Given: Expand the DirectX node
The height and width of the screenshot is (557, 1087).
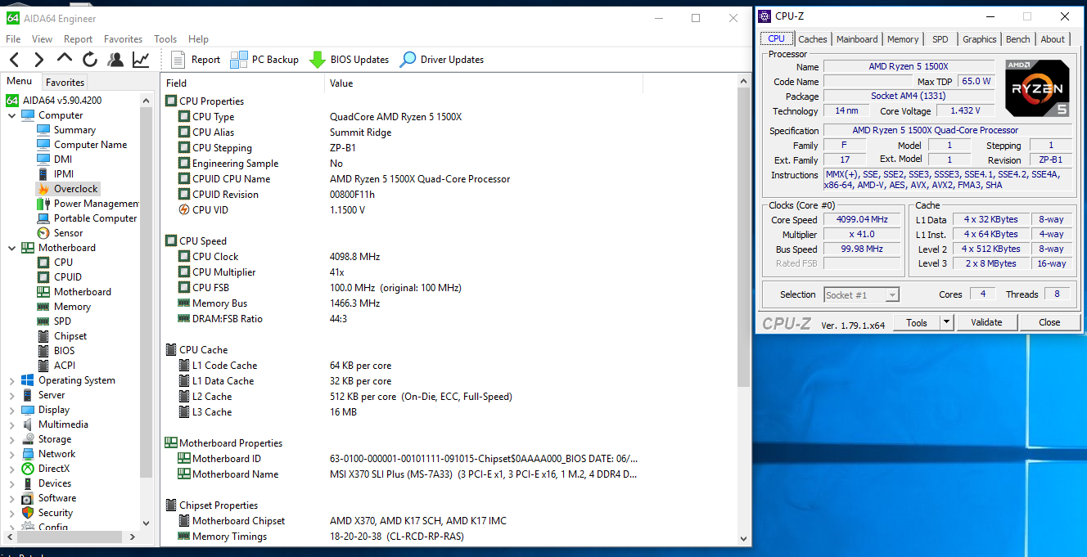Looking at the screenshot, I should (x=11, y=469).
